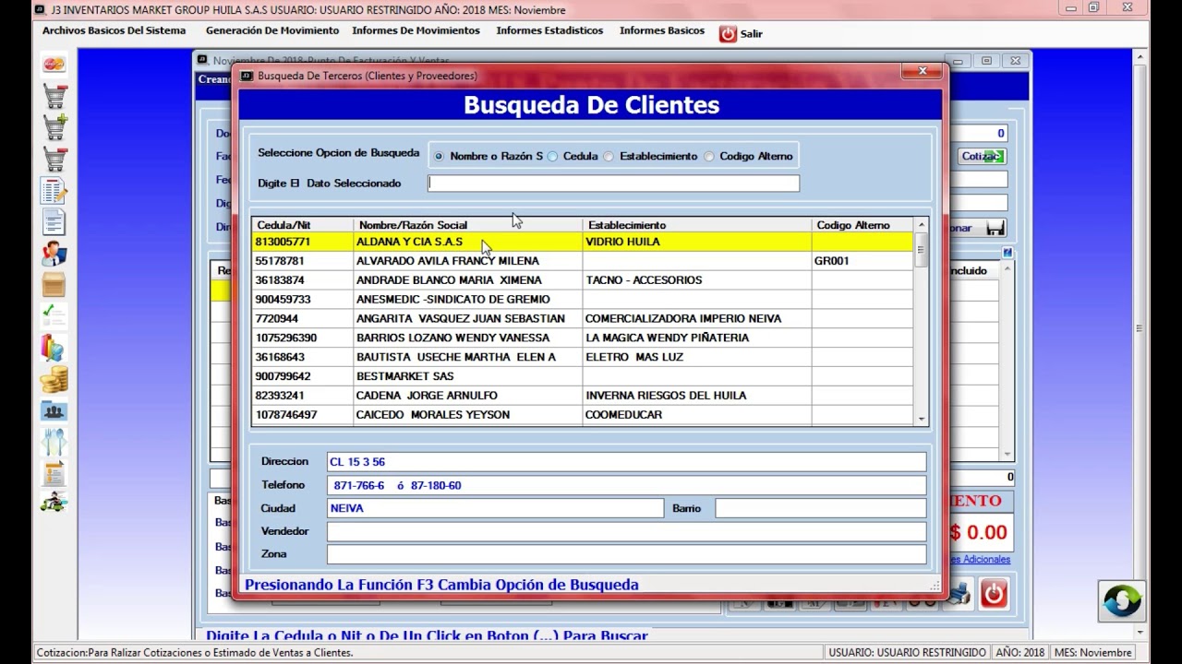Viewport: 1182px width, 664px height.
Task: Select BARRIOS LOZANO WENDY VANESSA row
Action: [583, 338]
